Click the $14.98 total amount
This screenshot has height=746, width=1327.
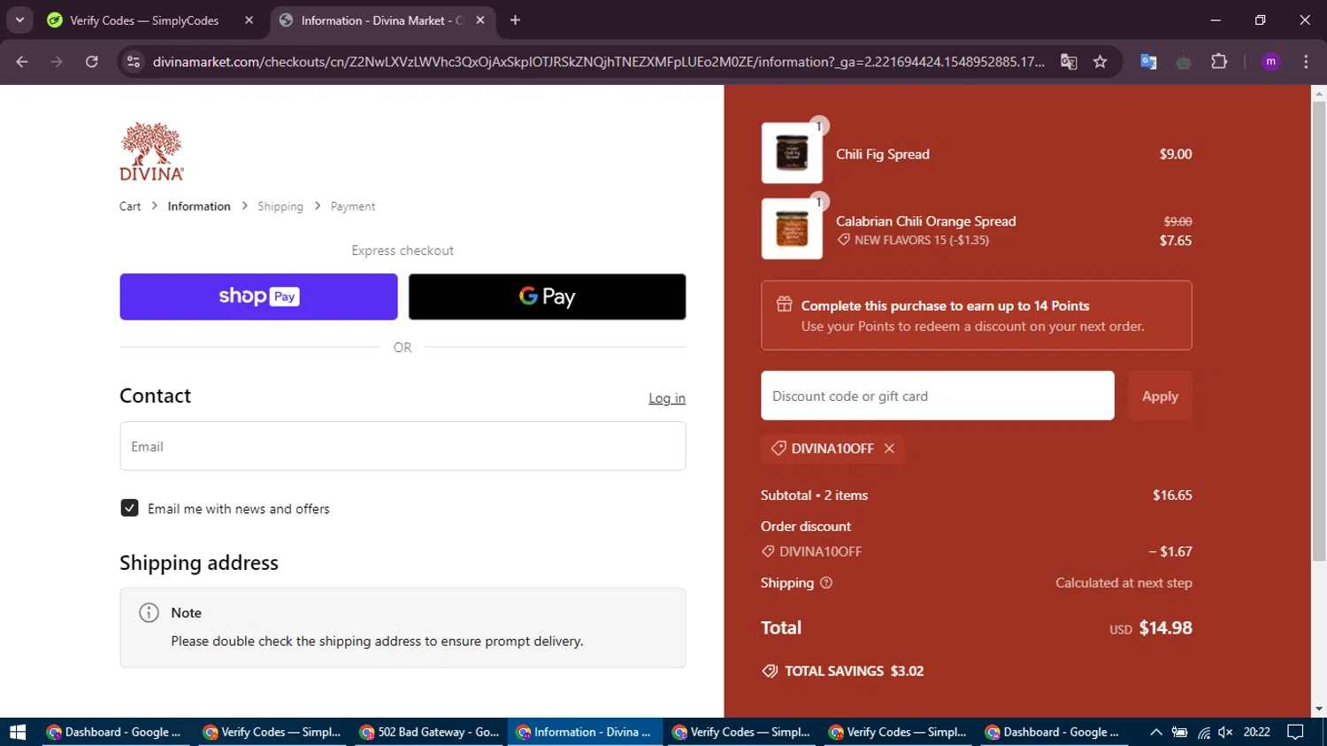click(1165, 627)
